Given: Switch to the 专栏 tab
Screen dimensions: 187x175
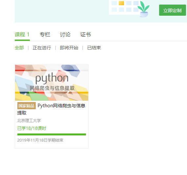Looking at the screenshot, I should point(45,35).
